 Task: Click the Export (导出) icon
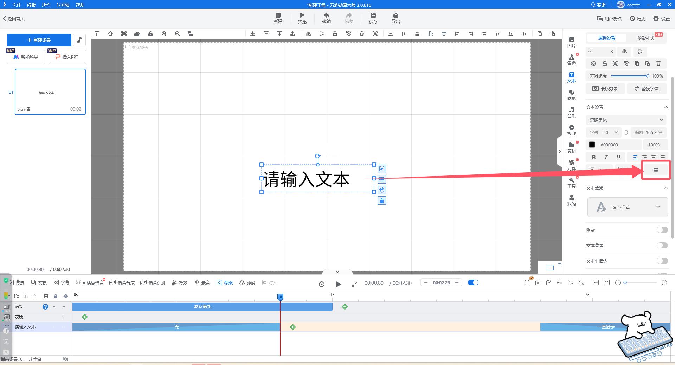[396, 15]
